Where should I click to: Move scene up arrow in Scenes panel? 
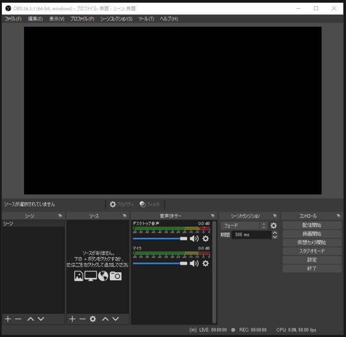[x=30, y=319]
